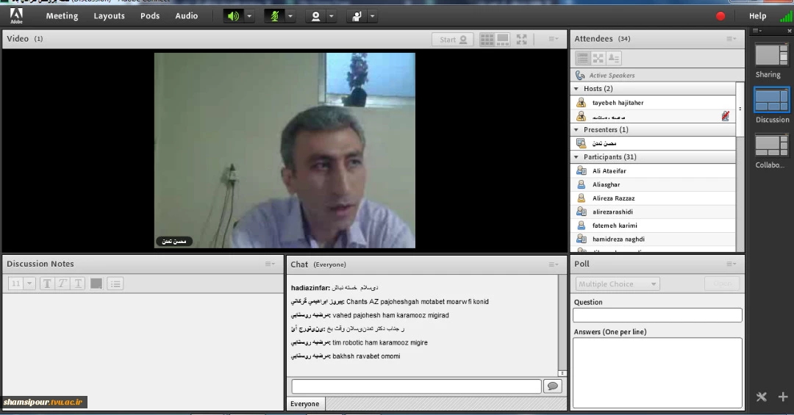
Task: Open the Audio menu
Action: tap(186, 15)
